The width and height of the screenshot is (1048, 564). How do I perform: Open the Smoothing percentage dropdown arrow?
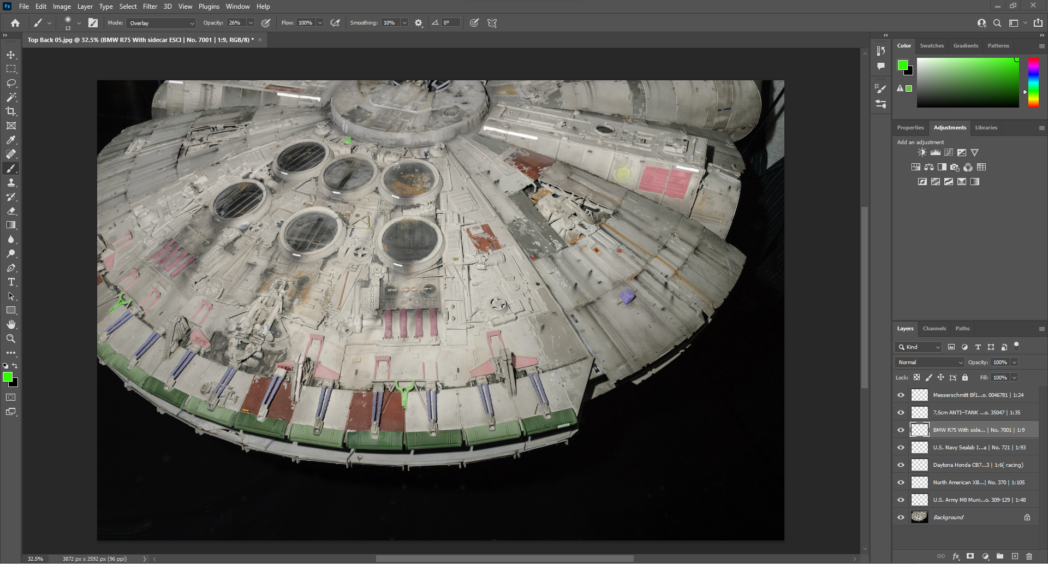(x=404, y=23)
